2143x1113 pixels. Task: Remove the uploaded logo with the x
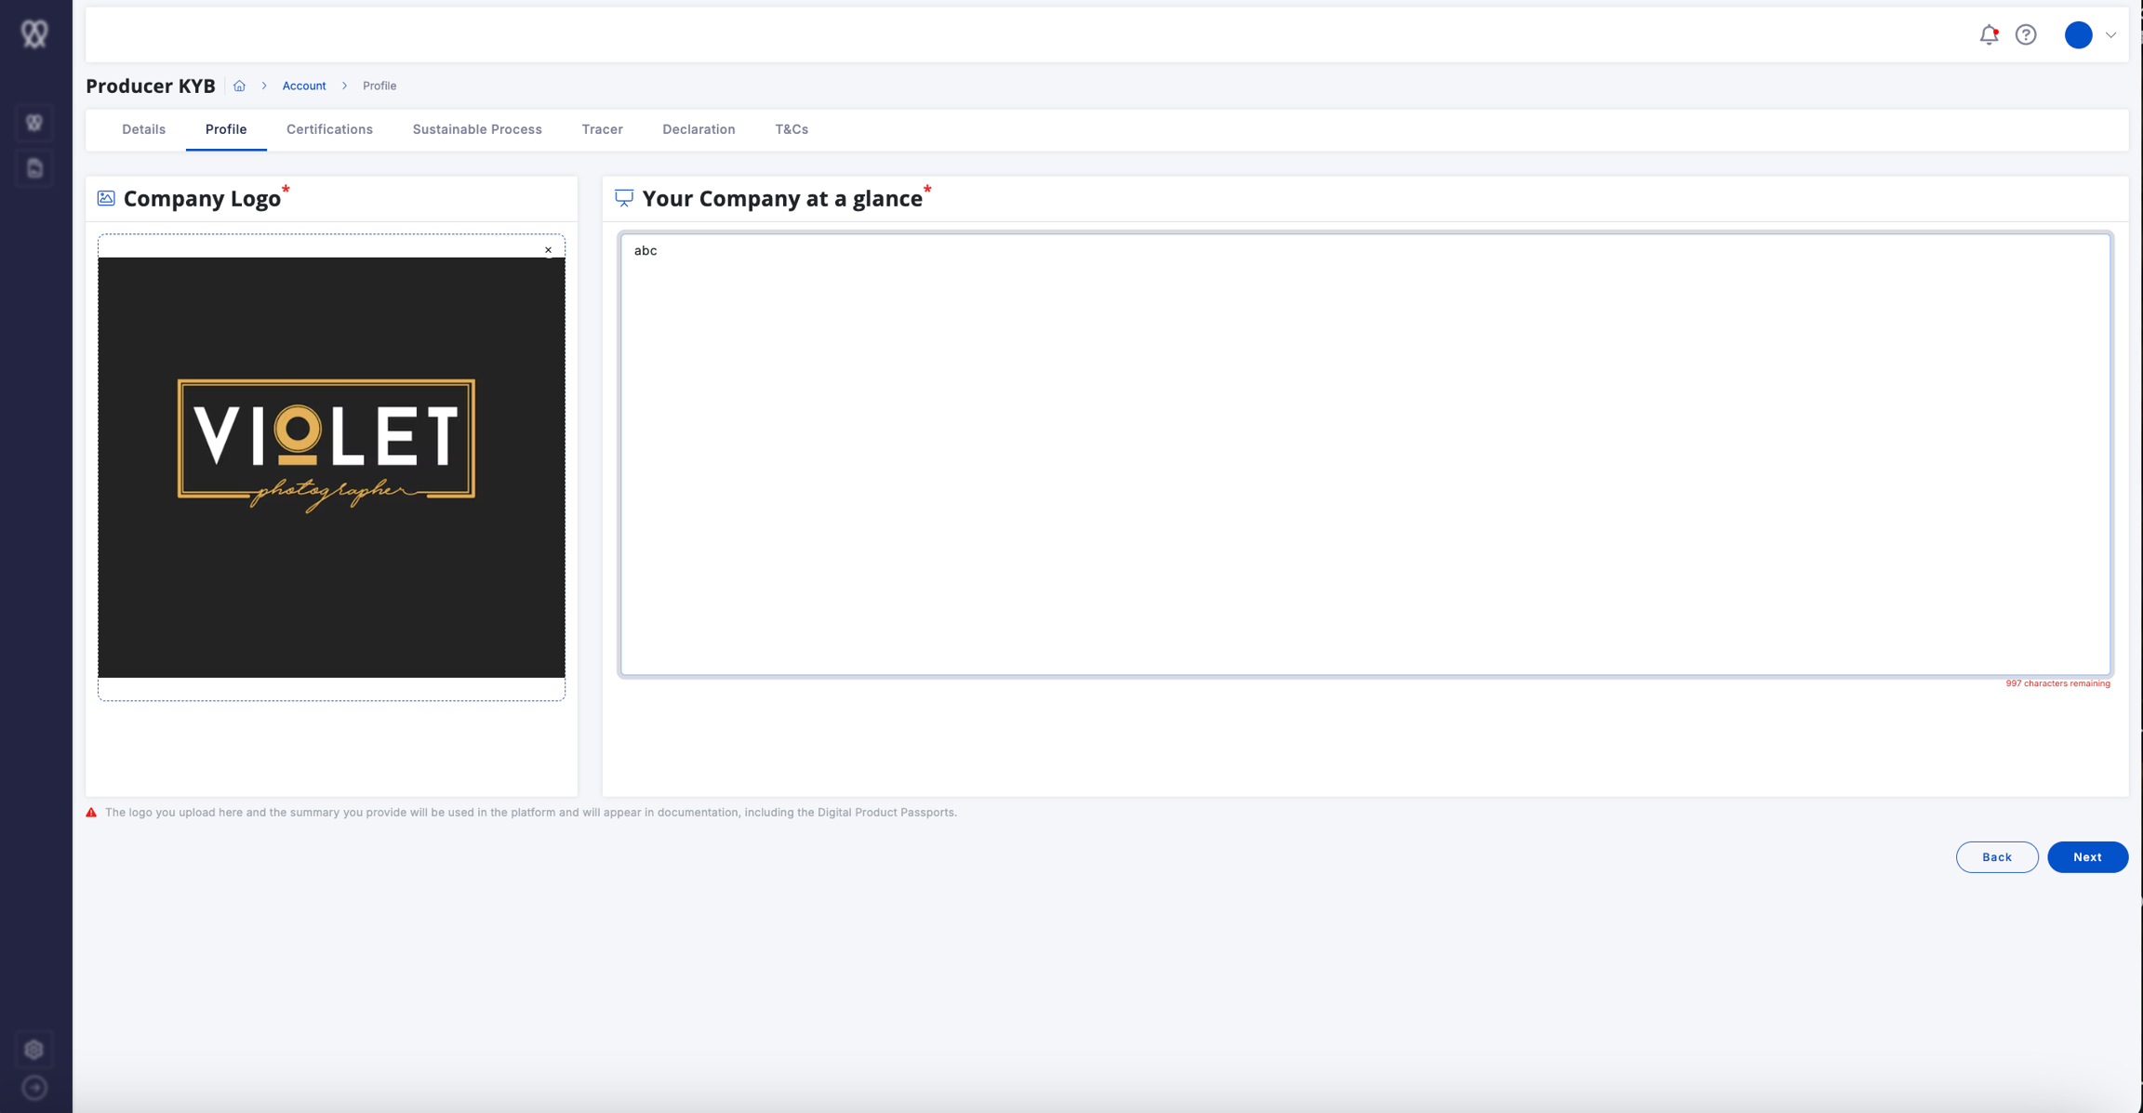point(549,250)
